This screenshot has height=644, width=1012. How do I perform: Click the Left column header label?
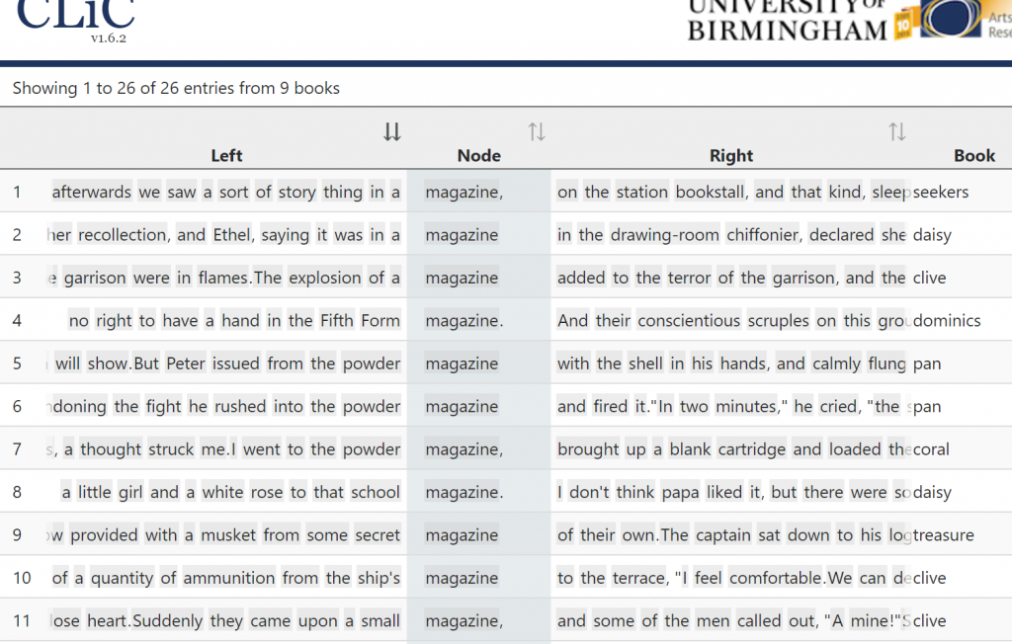(x=226, y=155)
